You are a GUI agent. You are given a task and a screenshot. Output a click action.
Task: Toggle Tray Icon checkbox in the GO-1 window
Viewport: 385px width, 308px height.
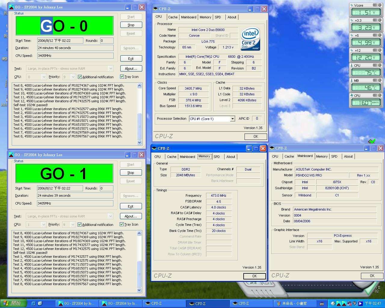122,224
